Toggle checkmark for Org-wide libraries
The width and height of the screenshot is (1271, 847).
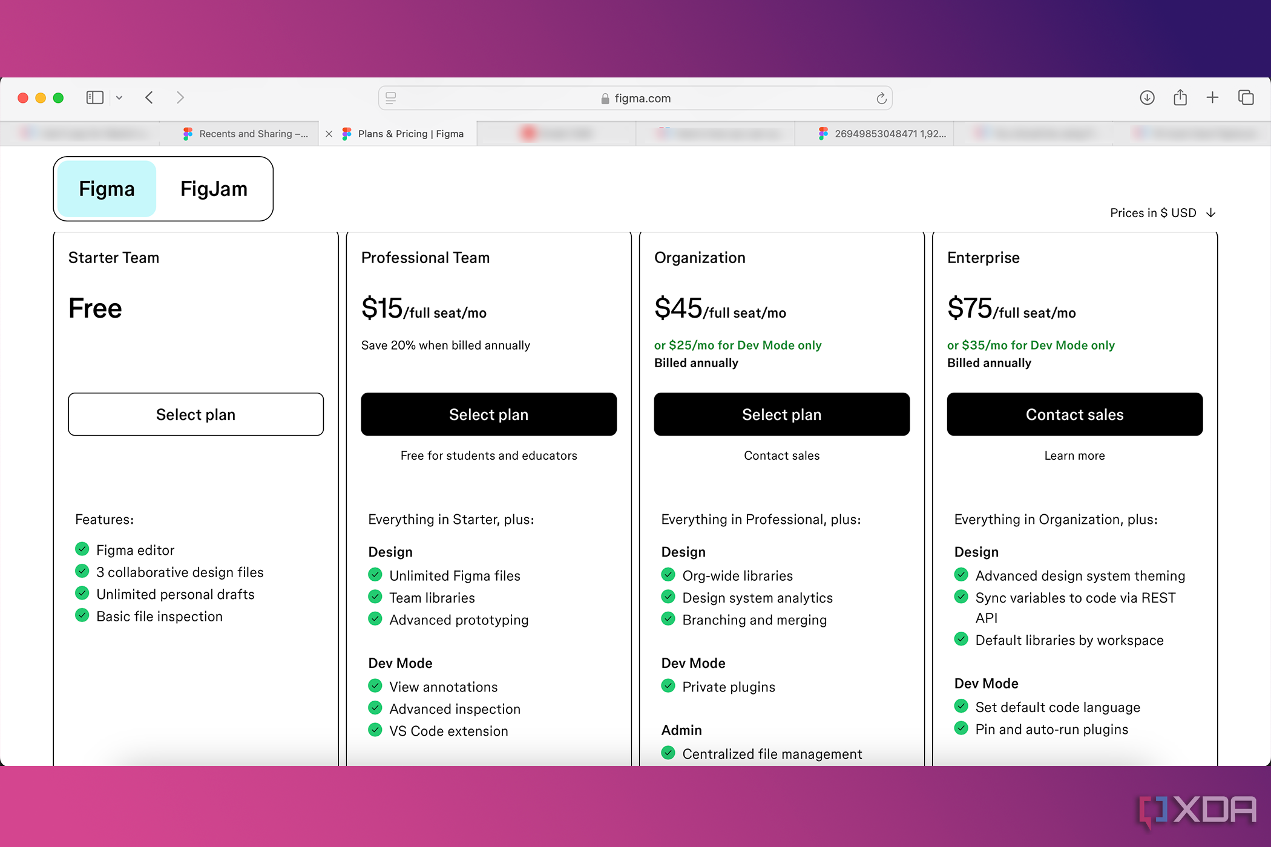[668, 574]
